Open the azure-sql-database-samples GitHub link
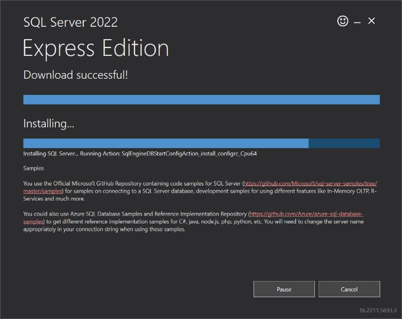Viewport: 402px width, 319px height. pyautogui.click(x=307, y=214)
